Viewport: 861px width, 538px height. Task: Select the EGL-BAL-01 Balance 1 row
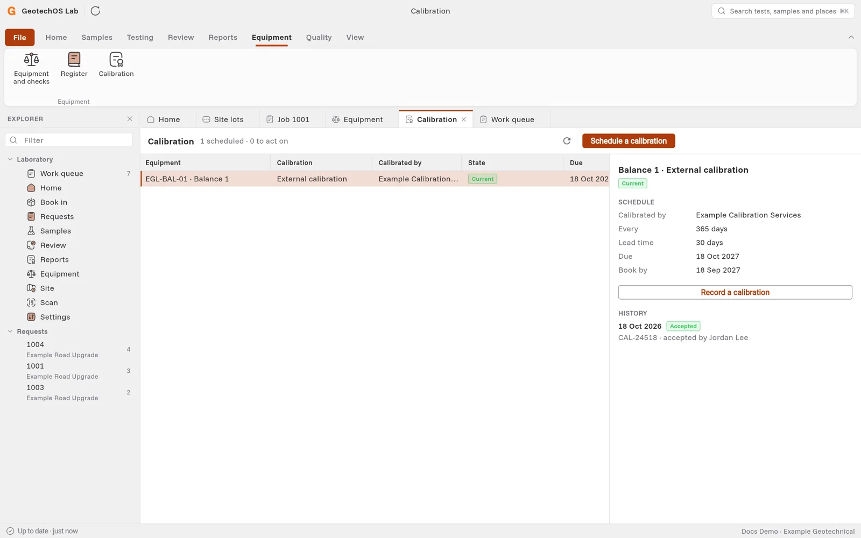(375, 179)
